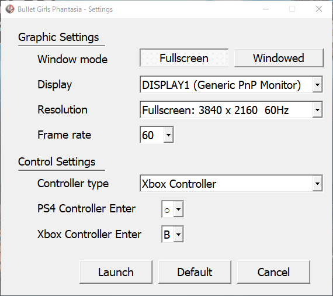333x296 pixels.
Task: Minimize the Settings window
Action: point(266,9)
